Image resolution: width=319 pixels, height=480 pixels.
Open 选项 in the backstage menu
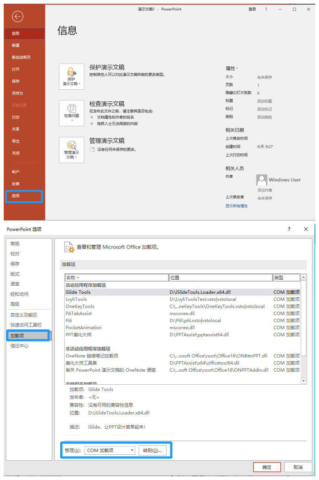pyautogui.click(x=24, y=196)
